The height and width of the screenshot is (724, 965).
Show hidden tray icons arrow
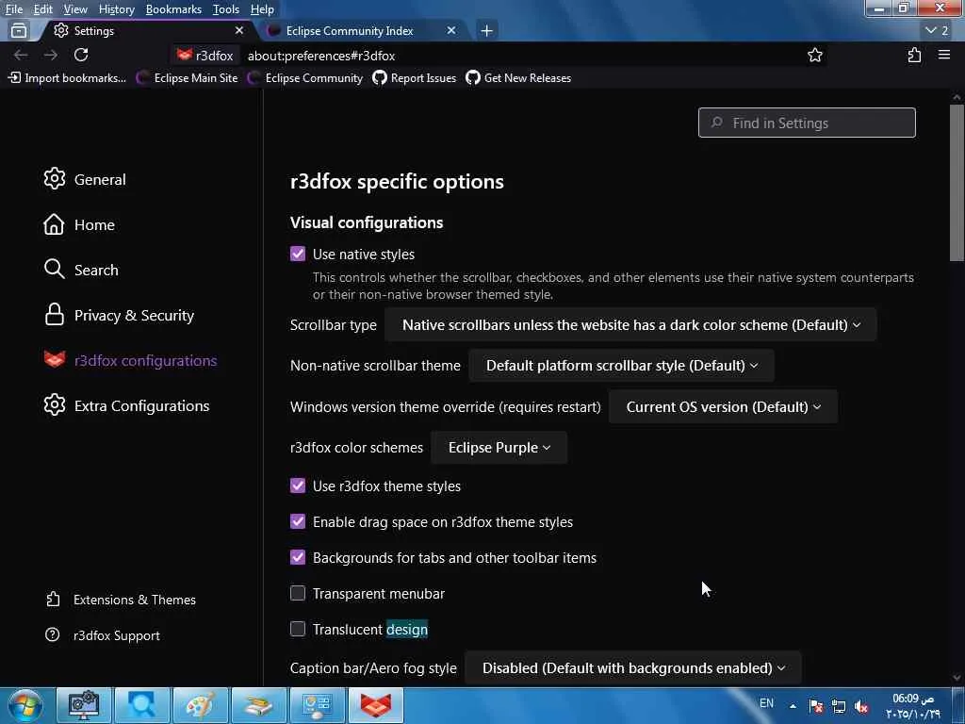click(x=793, y=706)
